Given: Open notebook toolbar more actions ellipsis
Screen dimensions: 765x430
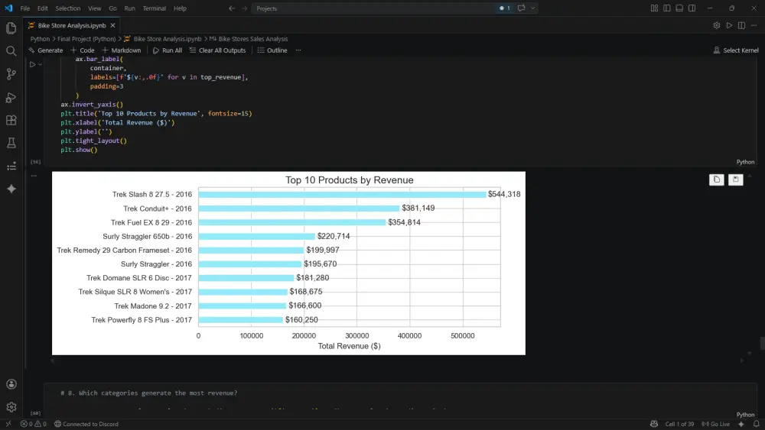Looking at the screenshot, I should [x=298, y=50].
